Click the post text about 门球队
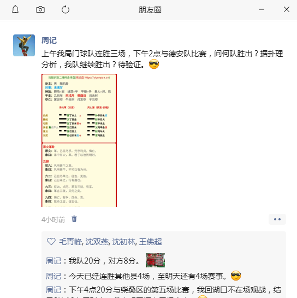Screen dimensions: 297x298 162,59
